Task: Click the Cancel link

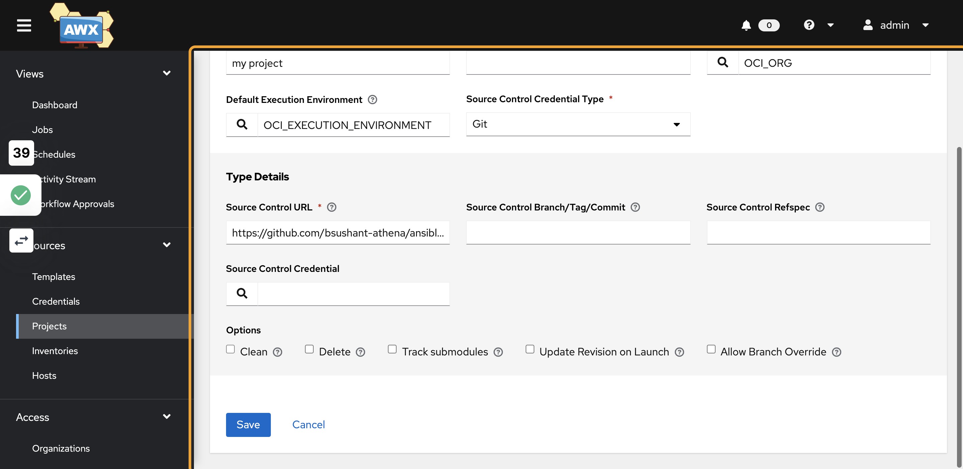Action: click(x=308, y=424)
